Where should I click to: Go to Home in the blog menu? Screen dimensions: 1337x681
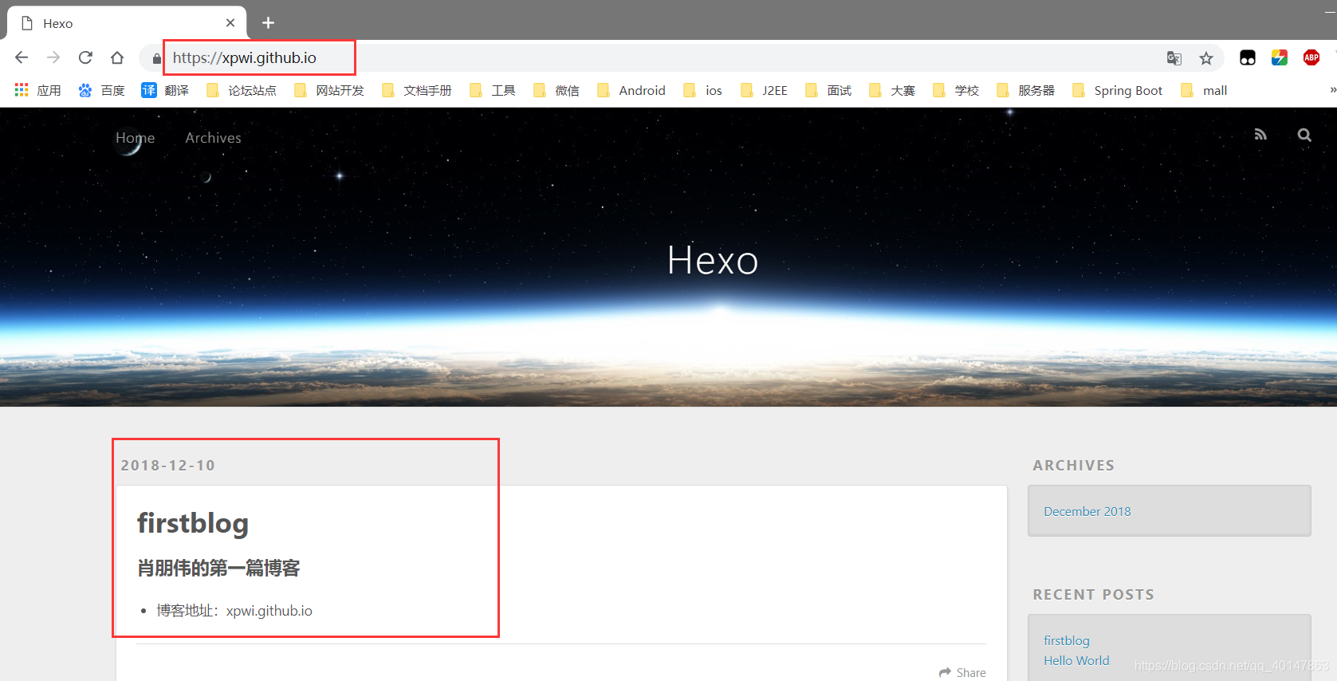pyautogui.click(x=136, y=137)
